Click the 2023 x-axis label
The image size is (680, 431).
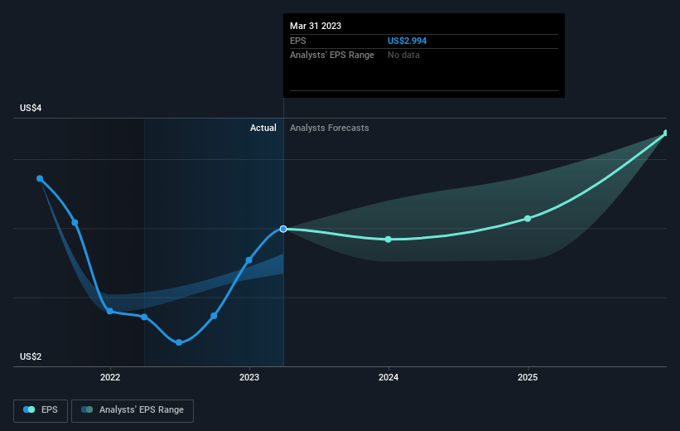pyautogui.click(x=249, y=377)
